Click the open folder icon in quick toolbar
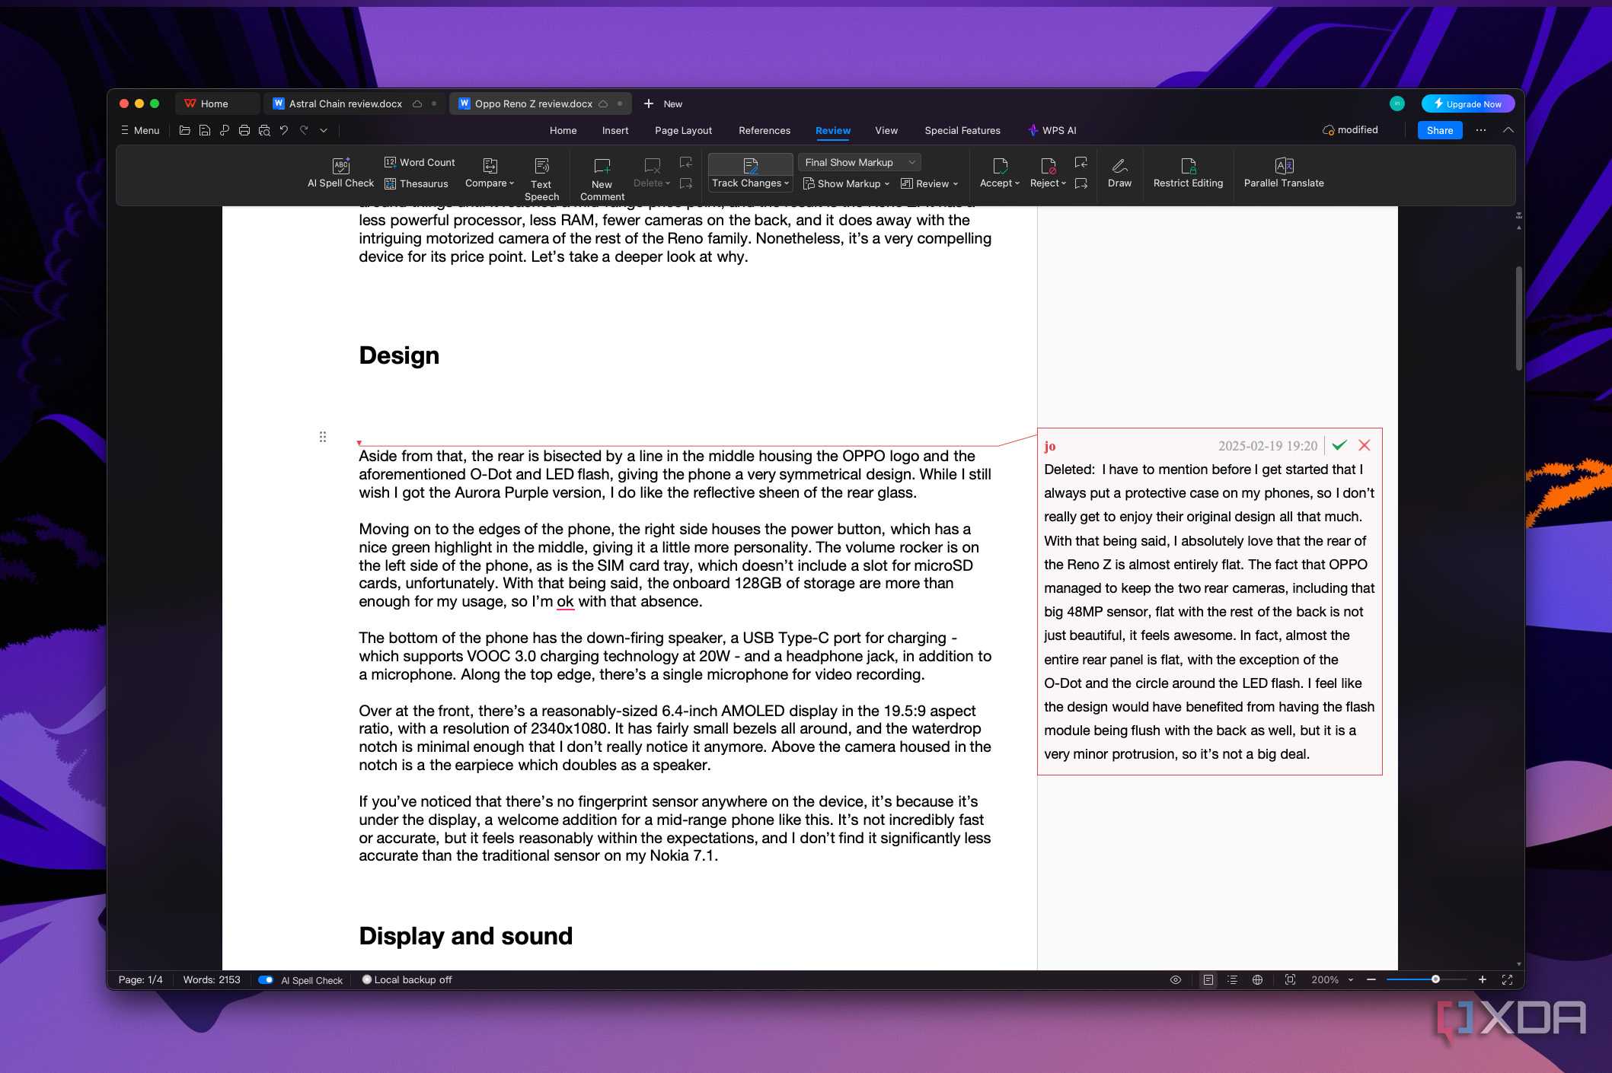 [184, 130]
